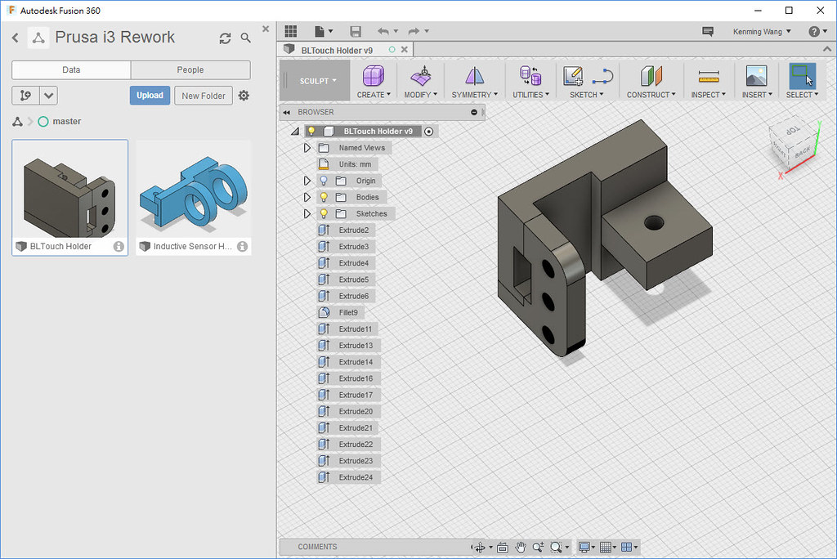
Task: Toggle Origin folder visibility lightbulb
Action: (324, 181)
